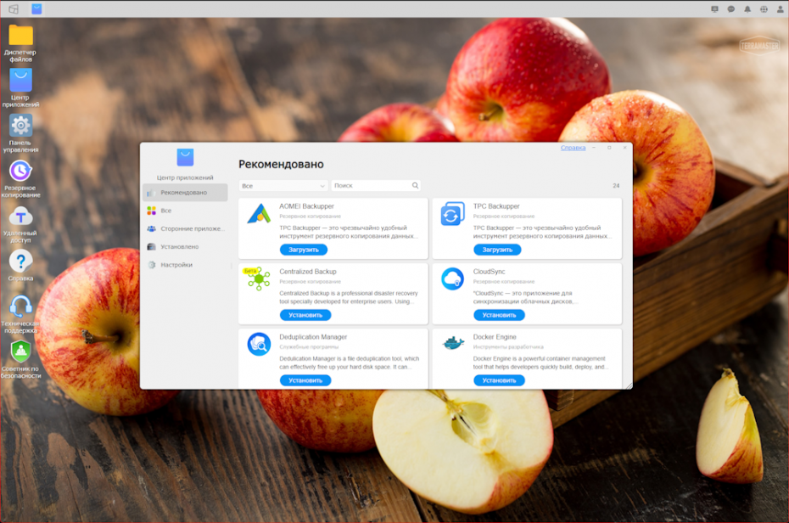The image size is (789, 523).
Task: Click the AOMEI Backupper title text
Action: tap(306, 205)
